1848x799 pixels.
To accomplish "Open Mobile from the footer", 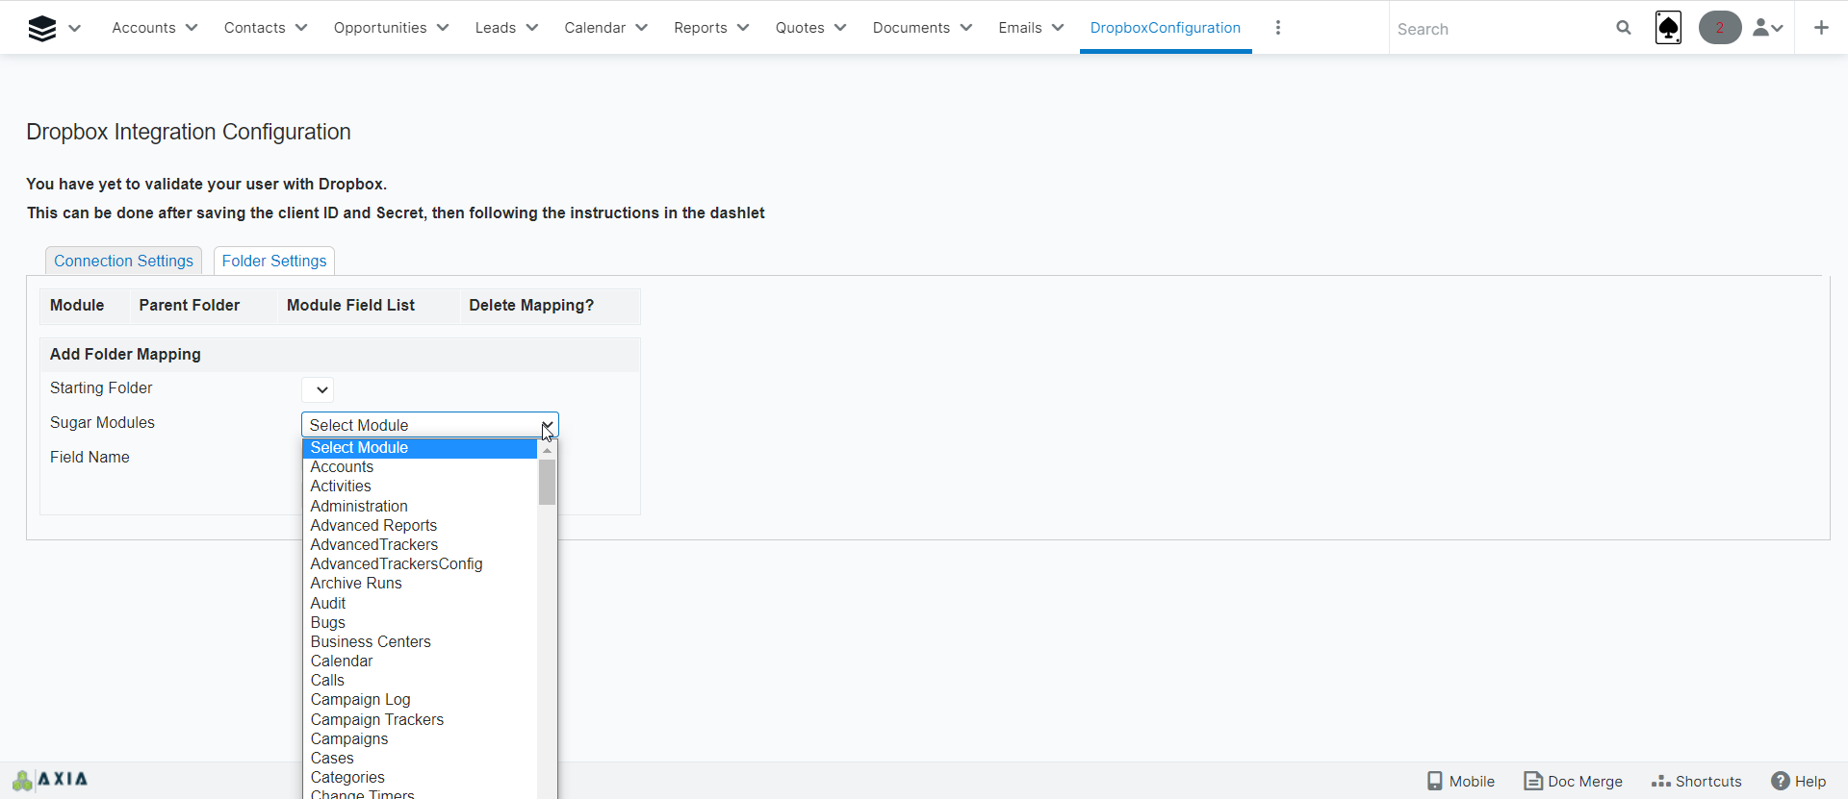I will click(1461, 781).
